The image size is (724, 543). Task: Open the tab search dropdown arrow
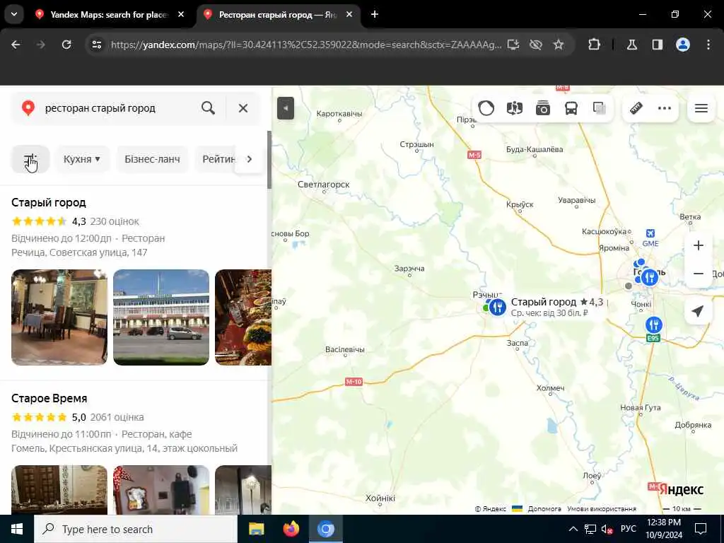point(14,14)
